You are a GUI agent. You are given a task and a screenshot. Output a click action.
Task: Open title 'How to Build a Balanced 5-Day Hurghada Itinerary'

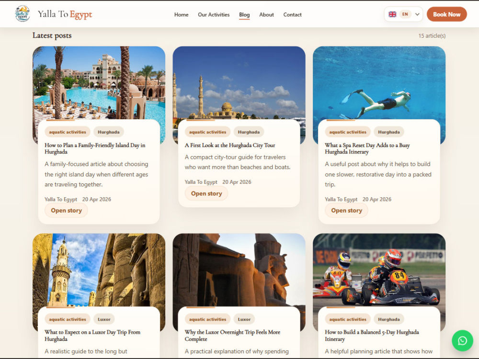(372, 336)
